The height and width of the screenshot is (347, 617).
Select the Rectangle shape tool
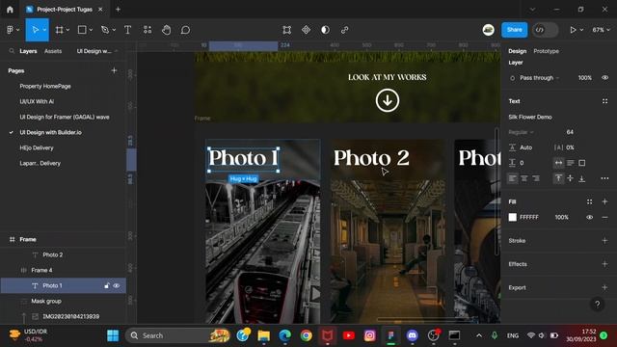click(82, 30)
